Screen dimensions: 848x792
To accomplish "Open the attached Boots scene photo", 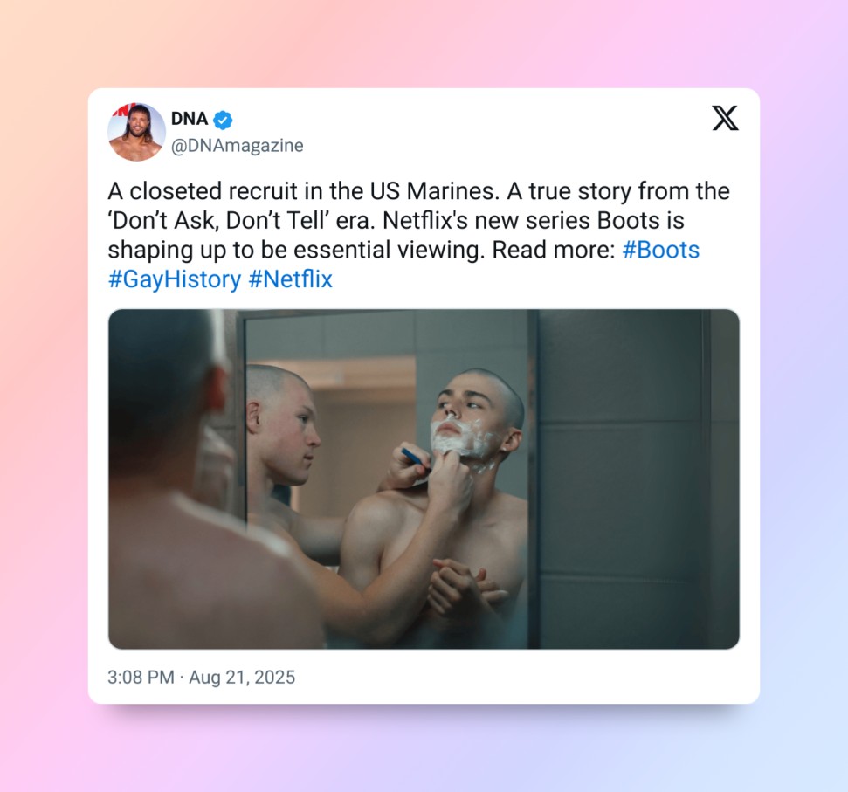I will 424,479.
